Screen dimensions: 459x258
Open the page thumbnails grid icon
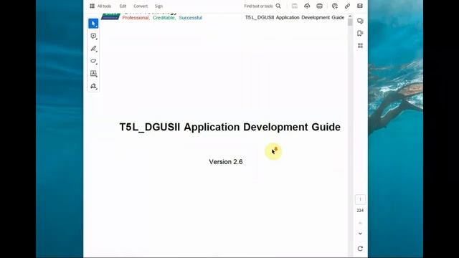pyautogui.click(x=360, y=46)
